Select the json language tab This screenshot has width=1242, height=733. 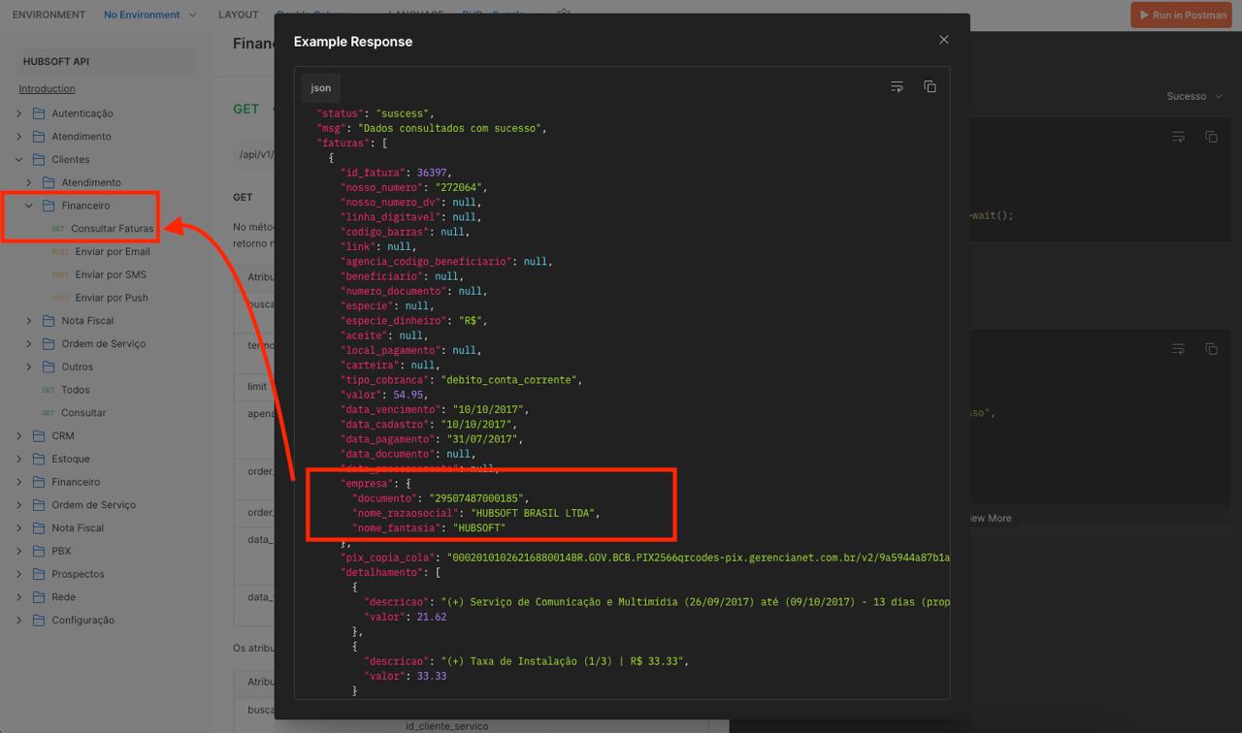click(321, 87)
